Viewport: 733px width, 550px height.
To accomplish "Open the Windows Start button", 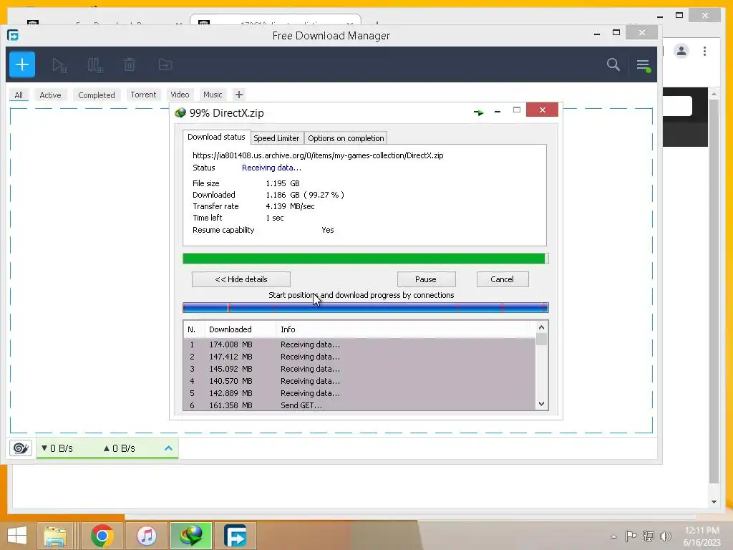I will click(17, 536).
